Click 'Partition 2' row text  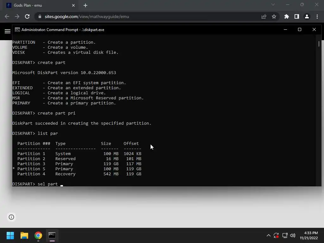pyautogui.click(x=31, y=159)
